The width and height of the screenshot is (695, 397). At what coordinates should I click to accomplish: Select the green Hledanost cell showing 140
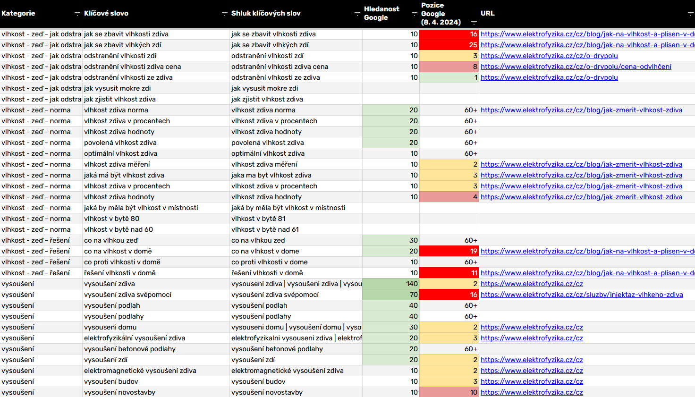[390, 284]
